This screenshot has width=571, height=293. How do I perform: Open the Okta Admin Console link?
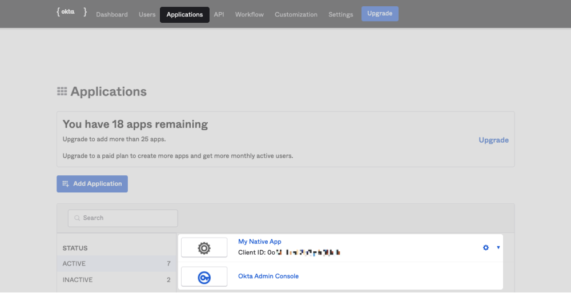(x=268, y=276)
